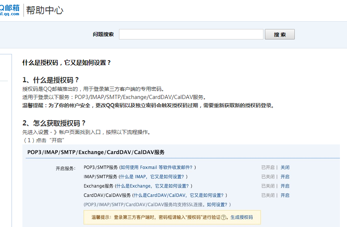Click the 什么是授权码，它又是如何设置 title
Image resolution: width=347 pixels, height=227 pixels.
pyautogui.click(x=67, y=63)
